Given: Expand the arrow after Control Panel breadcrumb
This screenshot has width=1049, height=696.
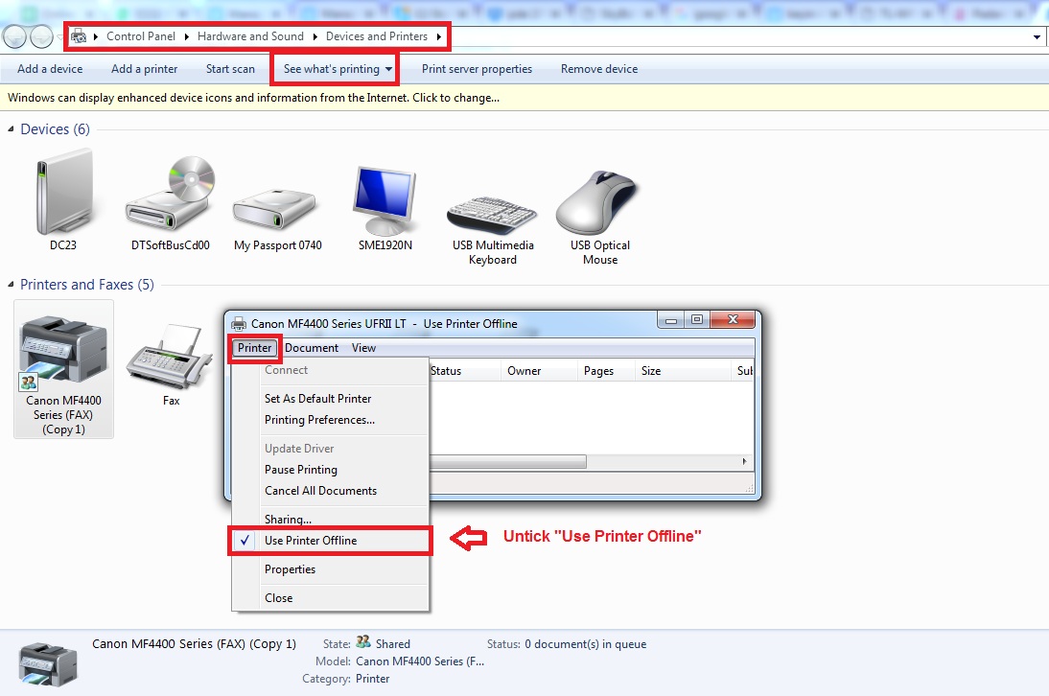Looking at the screenshot, I should coord(187,36).
